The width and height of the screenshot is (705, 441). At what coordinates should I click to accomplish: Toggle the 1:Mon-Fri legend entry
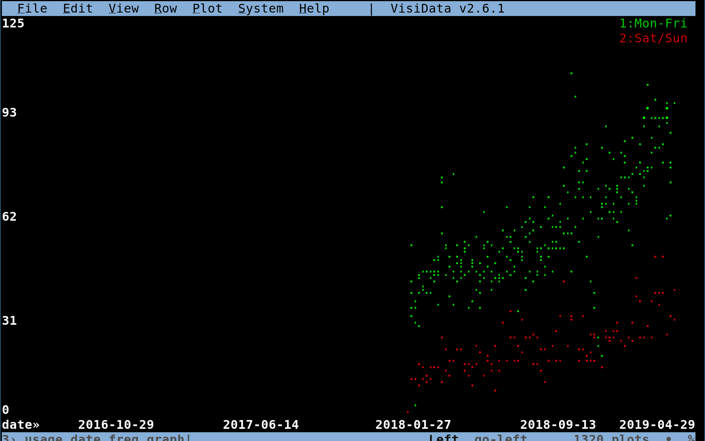[654, 23]
